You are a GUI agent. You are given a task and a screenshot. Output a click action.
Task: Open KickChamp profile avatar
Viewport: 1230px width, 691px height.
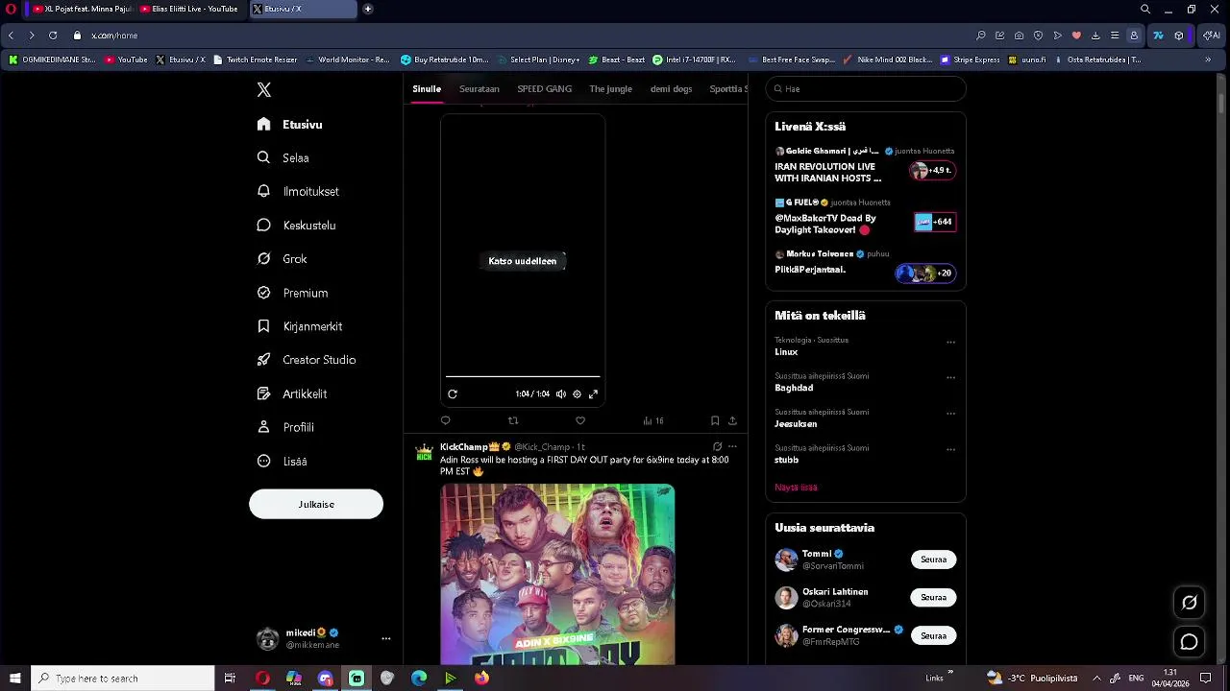[x=424, y=452]
